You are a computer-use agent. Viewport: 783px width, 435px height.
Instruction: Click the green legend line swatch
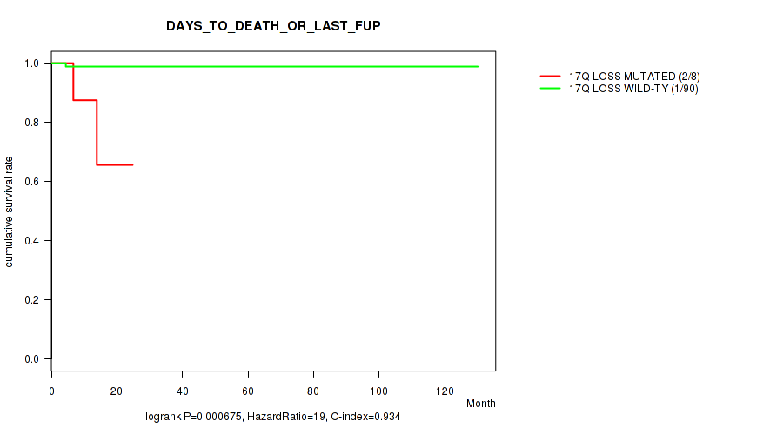click(x=552, y=89)
